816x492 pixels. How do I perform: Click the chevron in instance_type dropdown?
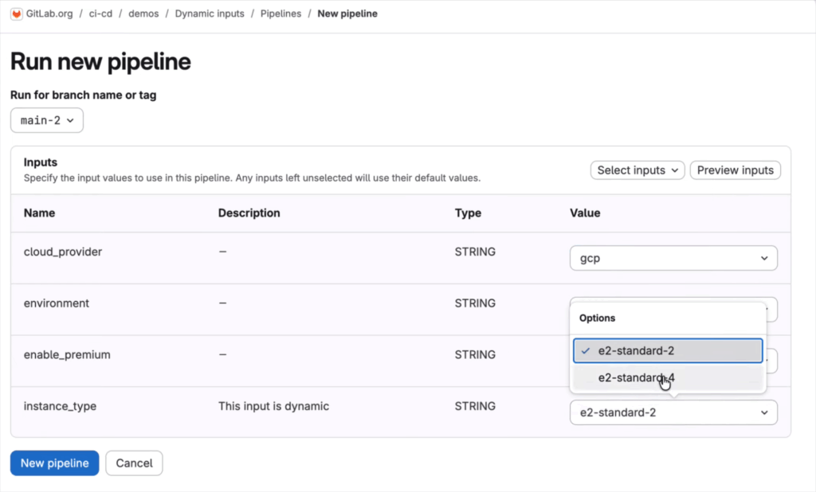[x=764, y=412]
